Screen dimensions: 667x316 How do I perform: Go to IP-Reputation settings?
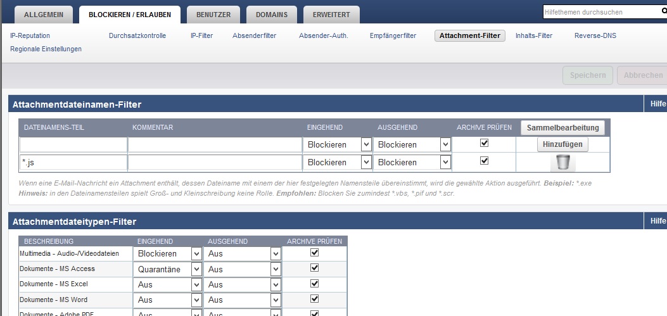tap(30, 36)
